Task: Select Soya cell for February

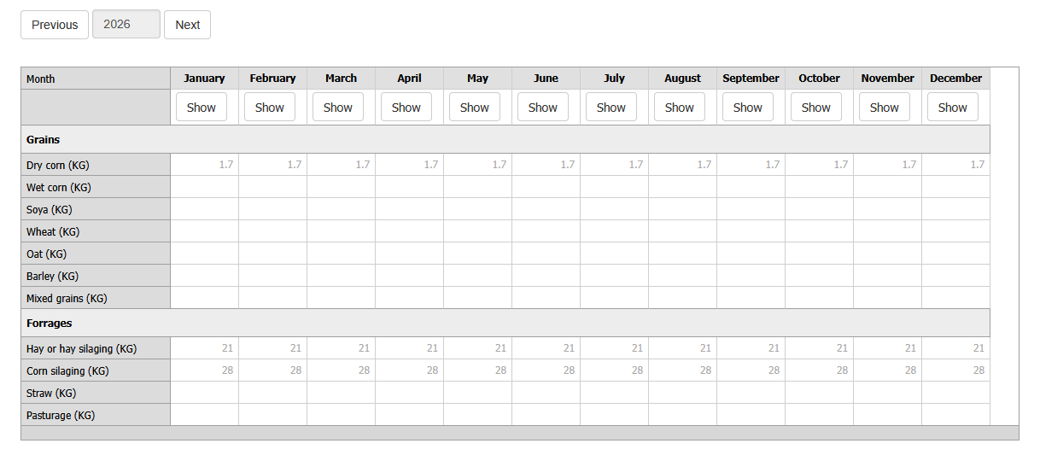Action: 273,209
